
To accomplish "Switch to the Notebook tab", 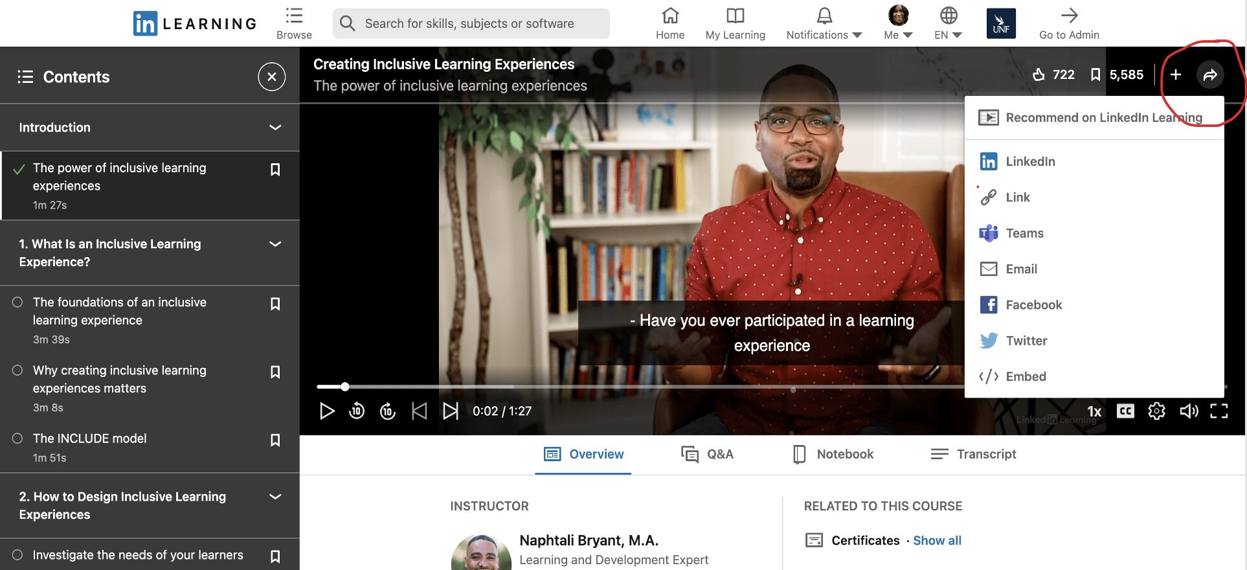I will (x=833, y=454).
